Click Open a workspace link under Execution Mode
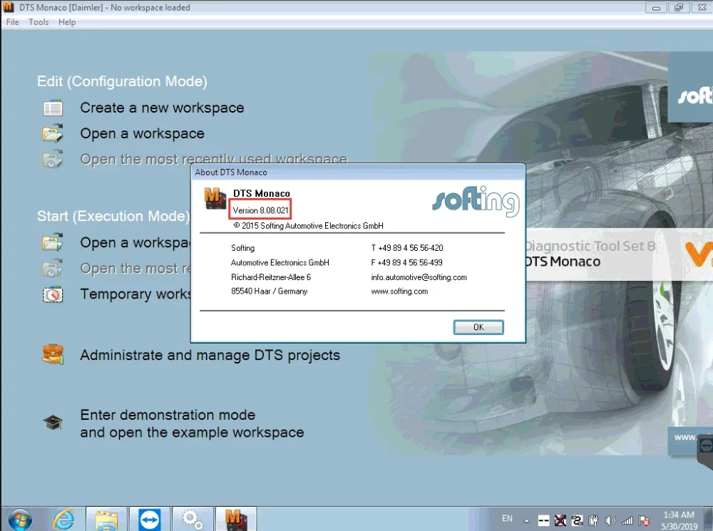 (x=135, y=243)
